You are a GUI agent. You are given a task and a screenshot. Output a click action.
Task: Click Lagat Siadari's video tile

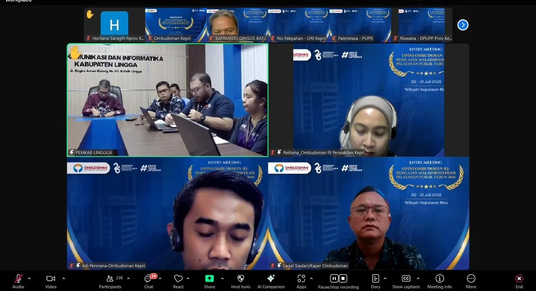[368, 214]
